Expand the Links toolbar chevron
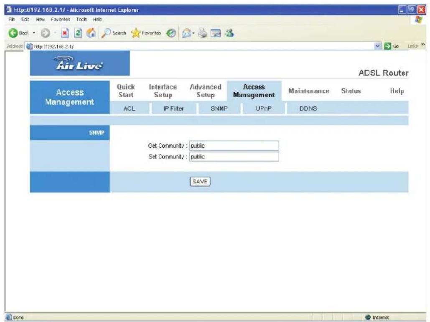 click(x=422, y=44)
